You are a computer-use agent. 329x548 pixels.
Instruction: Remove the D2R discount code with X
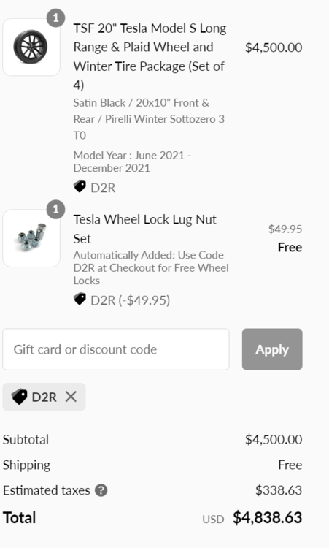[71, 397]
